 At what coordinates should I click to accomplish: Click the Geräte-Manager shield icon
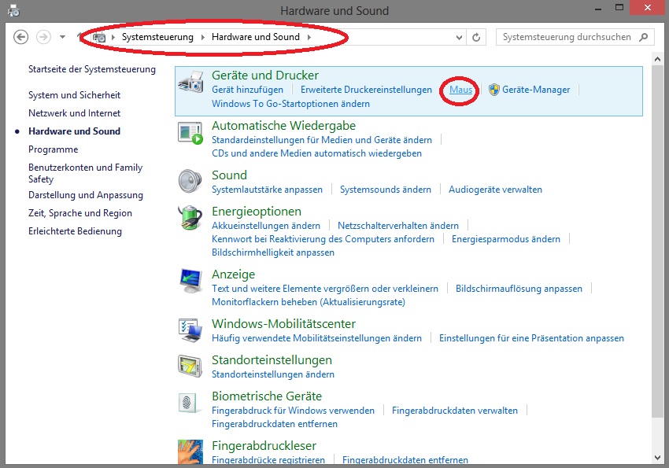[494, 90]
